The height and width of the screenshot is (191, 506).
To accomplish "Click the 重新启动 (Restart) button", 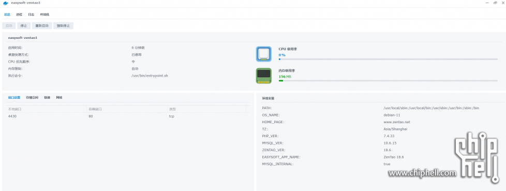I will pyautogui.click(x=42, y=26).
